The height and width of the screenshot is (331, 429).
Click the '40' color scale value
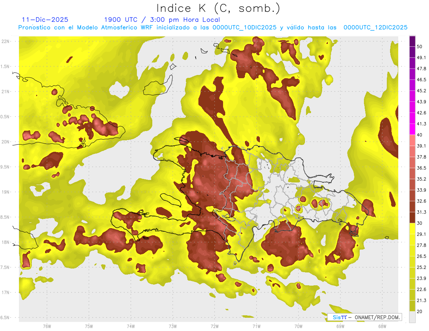tap(420, 135)
